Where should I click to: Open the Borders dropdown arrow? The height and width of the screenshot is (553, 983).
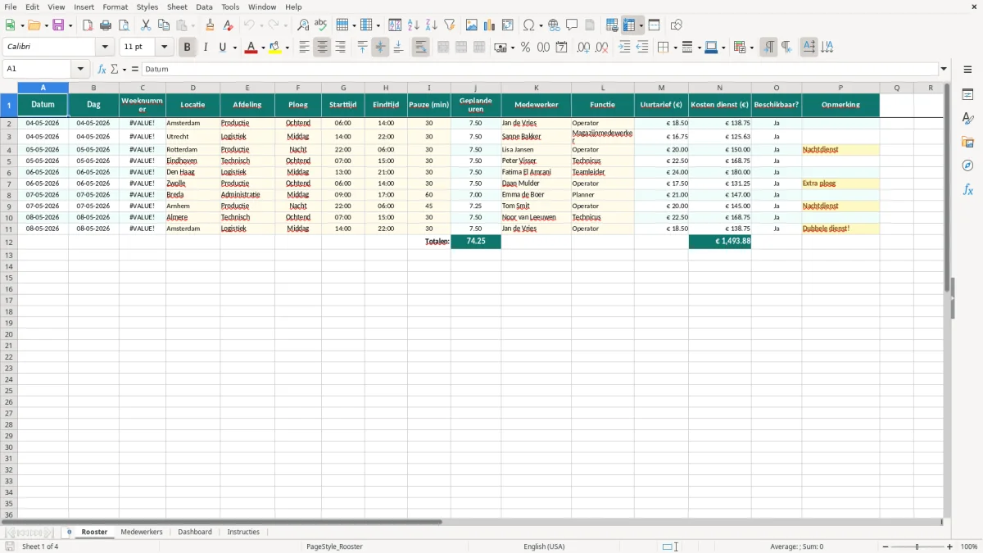[x=676, y=48]
